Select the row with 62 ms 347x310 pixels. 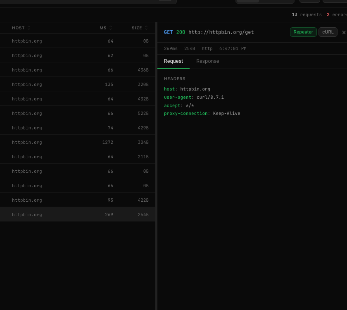pyautogui.click(x=78, y=55)
